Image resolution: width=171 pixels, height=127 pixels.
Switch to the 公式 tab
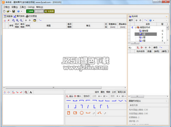pos(114,92)
